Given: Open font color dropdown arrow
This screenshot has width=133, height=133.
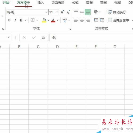Looking at the screenshot, I should [57, 20].
